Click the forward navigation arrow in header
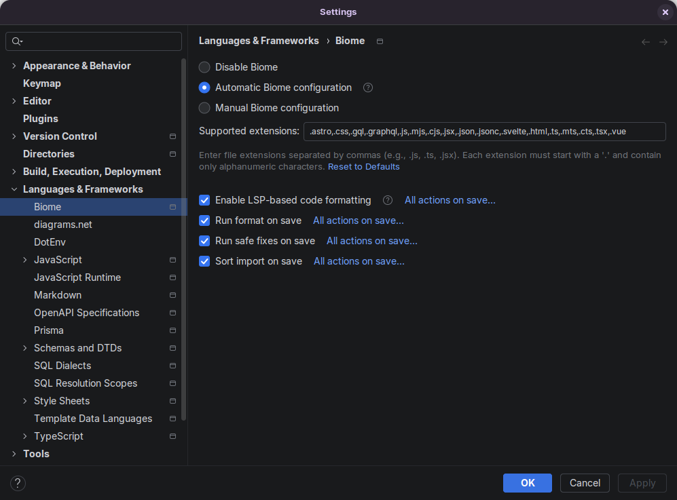 (663, 42)
